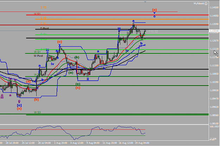This screenshot has width=220, height=146.
Task: Click time axis label 9 Aug 04:00
Action: coord(93,143)
